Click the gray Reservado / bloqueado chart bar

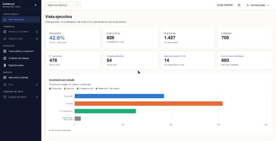pos(78,119)
